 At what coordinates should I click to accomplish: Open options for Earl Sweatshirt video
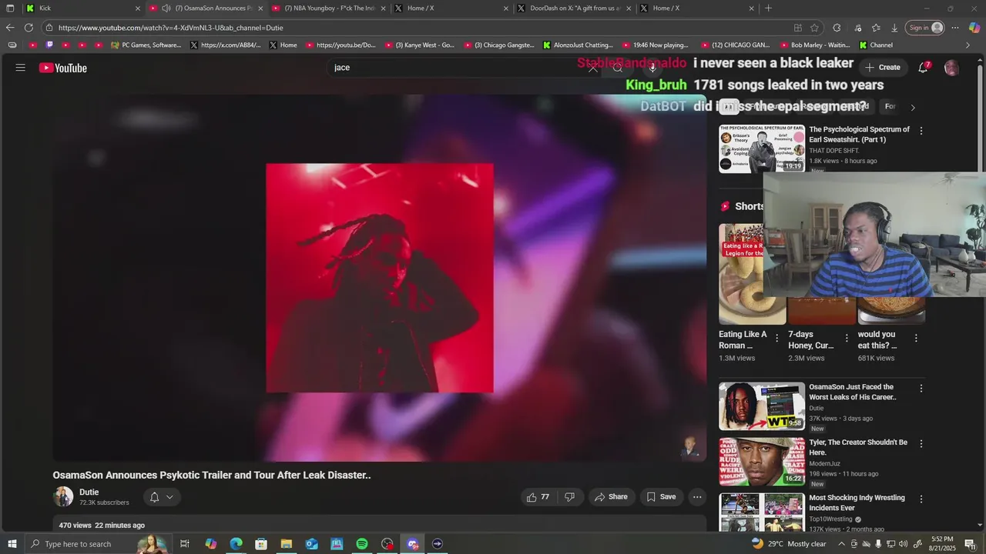coord(921,131)
